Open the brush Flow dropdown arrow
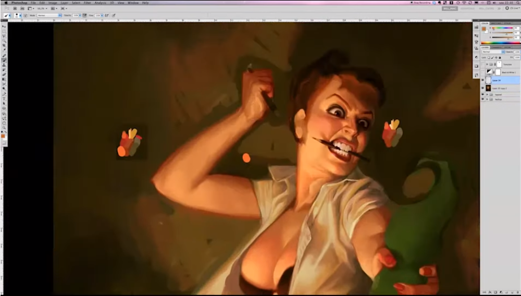Image resolution: width=521 pixels, height=296 pixels. click(x=102, y=15)
